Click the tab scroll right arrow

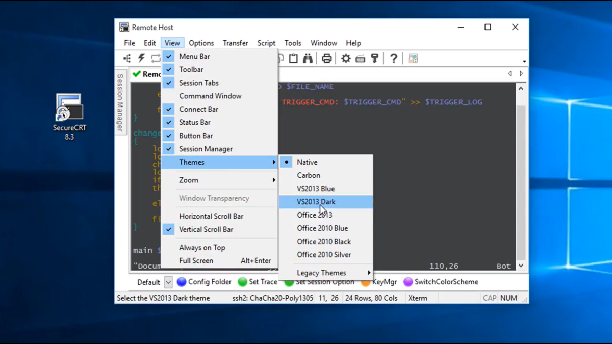[521, 74]
